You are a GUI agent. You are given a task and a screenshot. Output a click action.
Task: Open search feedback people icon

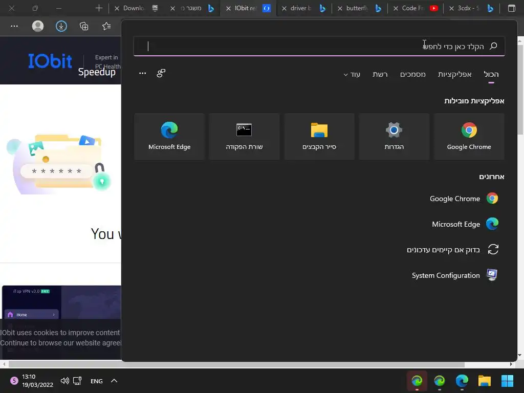click(161, 73)
